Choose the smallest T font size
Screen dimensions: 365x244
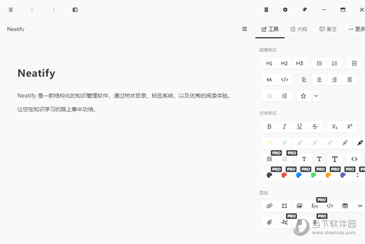(304, 159)
